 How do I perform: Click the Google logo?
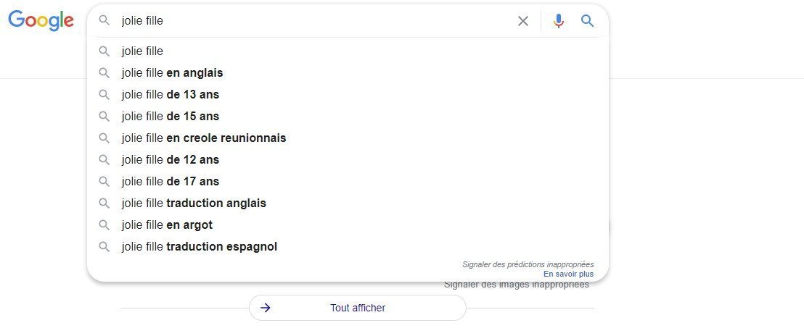(x=41, y=20)
